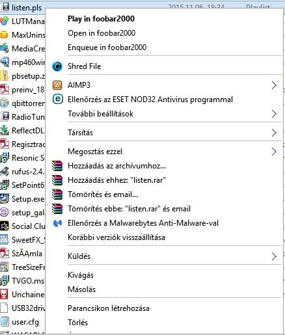Select the listen.pls file name

[27, 8]
